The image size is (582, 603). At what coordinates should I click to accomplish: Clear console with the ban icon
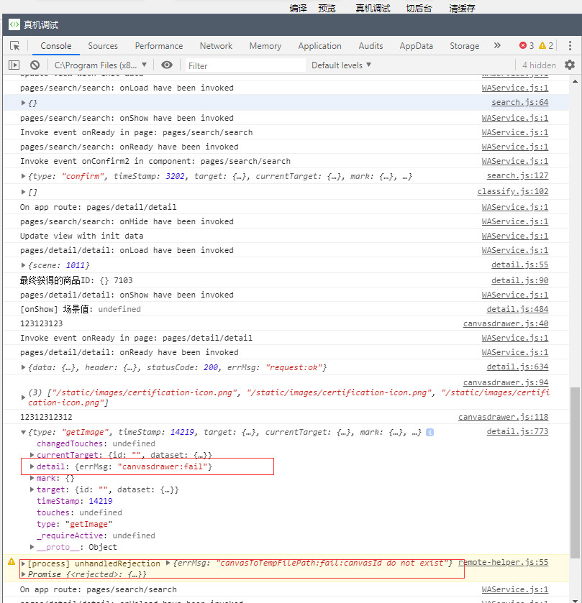click(35, 65)
